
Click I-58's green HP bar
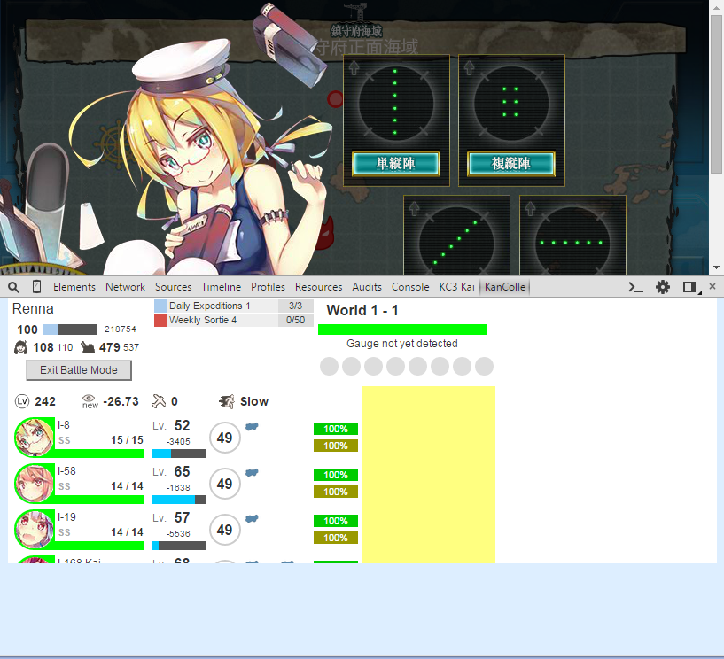point(99,500)
